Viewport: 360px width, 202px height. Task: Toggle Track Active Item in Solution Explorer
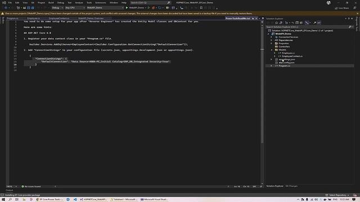point(307,22)
